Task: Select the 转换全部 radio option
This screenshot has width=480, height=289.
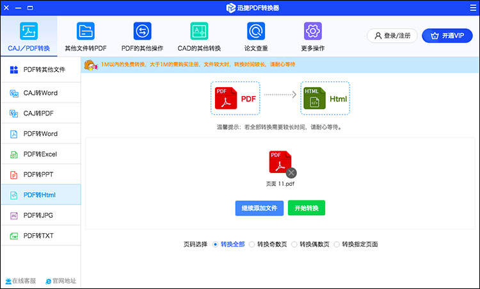Action: point(215,245)
